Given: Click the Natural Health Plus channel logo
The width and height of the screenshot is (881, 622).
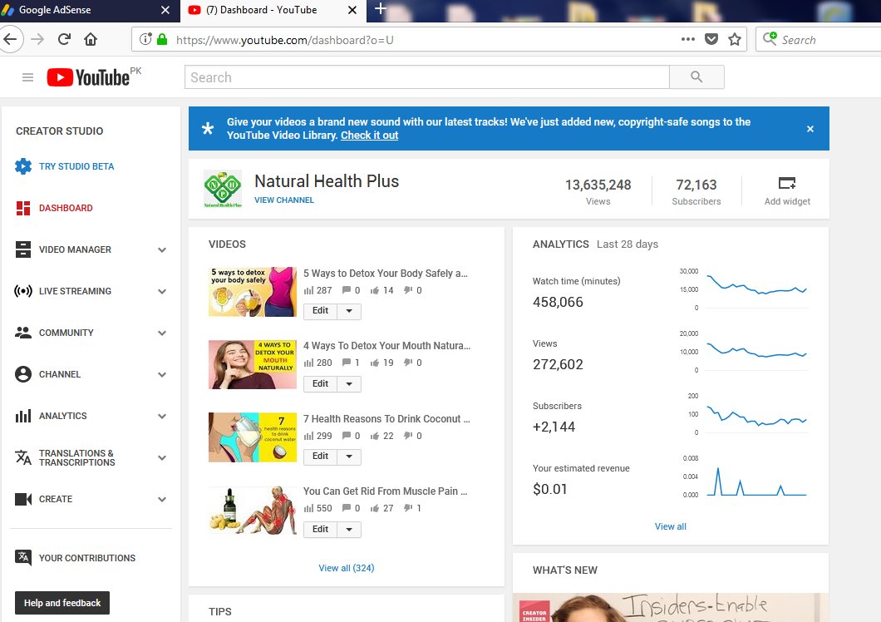Looking at the screenshot, I should point(223,189).
